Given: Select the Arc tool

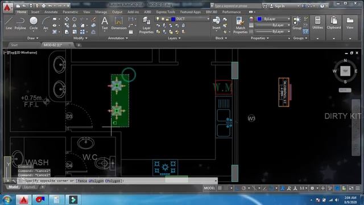Looking at the screenshot, I should [45, 23].
